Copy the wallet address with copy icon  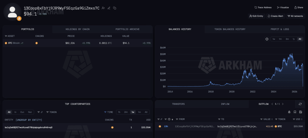coord(115,8)
